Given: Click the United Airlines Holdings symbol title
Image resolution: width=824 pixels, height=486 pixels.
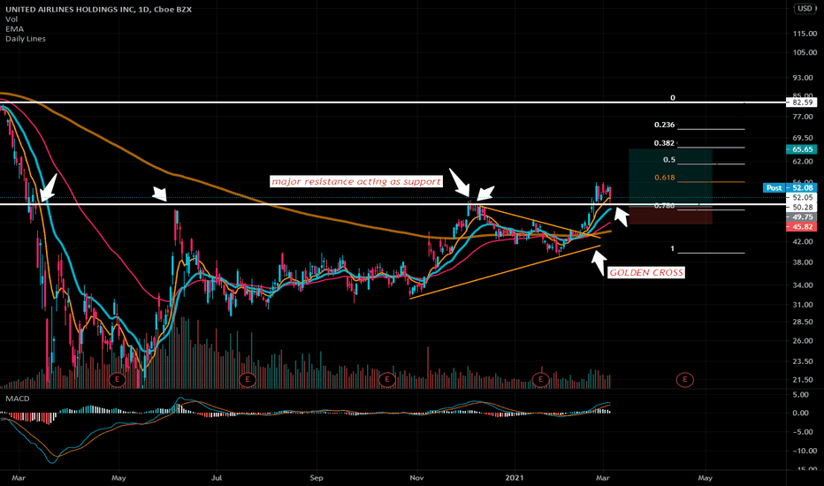Looking at the screenshot, I should [98, 10].
